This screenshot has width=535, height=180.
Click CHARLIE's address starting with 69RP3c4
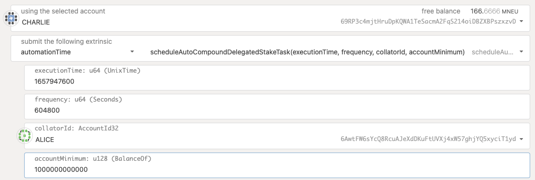pyautogui.click(x=428, y=22)
